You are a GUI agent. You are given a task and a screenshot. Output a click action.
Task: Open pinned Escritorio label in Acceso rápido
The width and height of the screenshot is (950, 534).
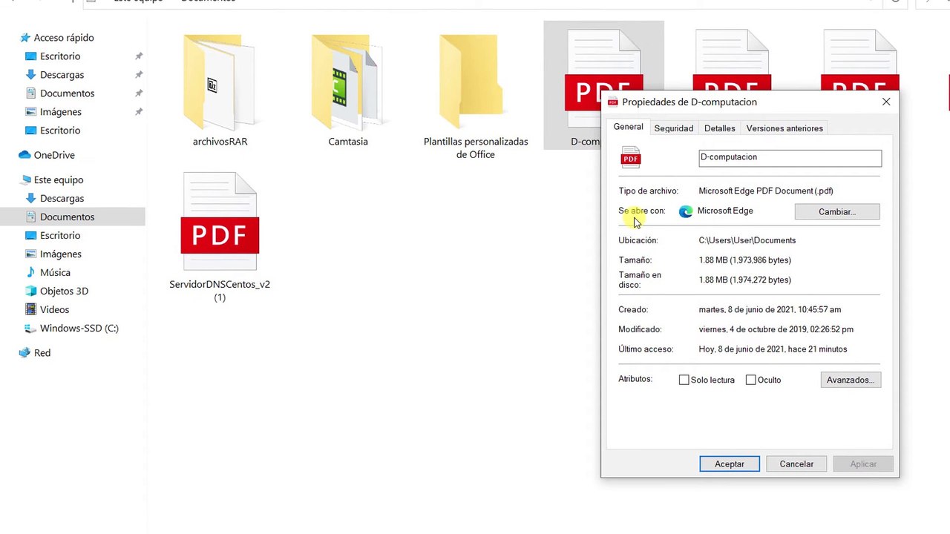pyautogui.click(x=60, y=56)
